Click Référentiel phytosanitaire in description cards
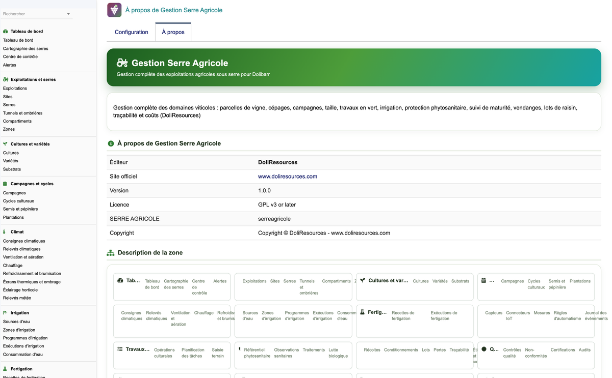Screen dimensions: 612x378 point(257,353)
